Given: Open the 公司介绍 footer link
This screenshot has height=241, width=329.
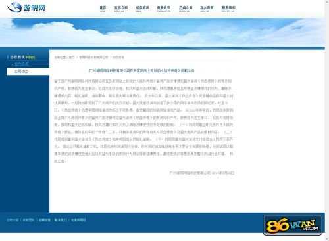Looking at the screenshot, I should coord(13,220).
